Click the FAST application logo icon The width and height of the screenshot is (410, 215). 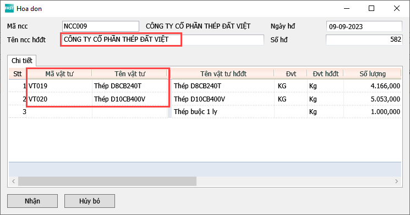click(x=9, y=8)
